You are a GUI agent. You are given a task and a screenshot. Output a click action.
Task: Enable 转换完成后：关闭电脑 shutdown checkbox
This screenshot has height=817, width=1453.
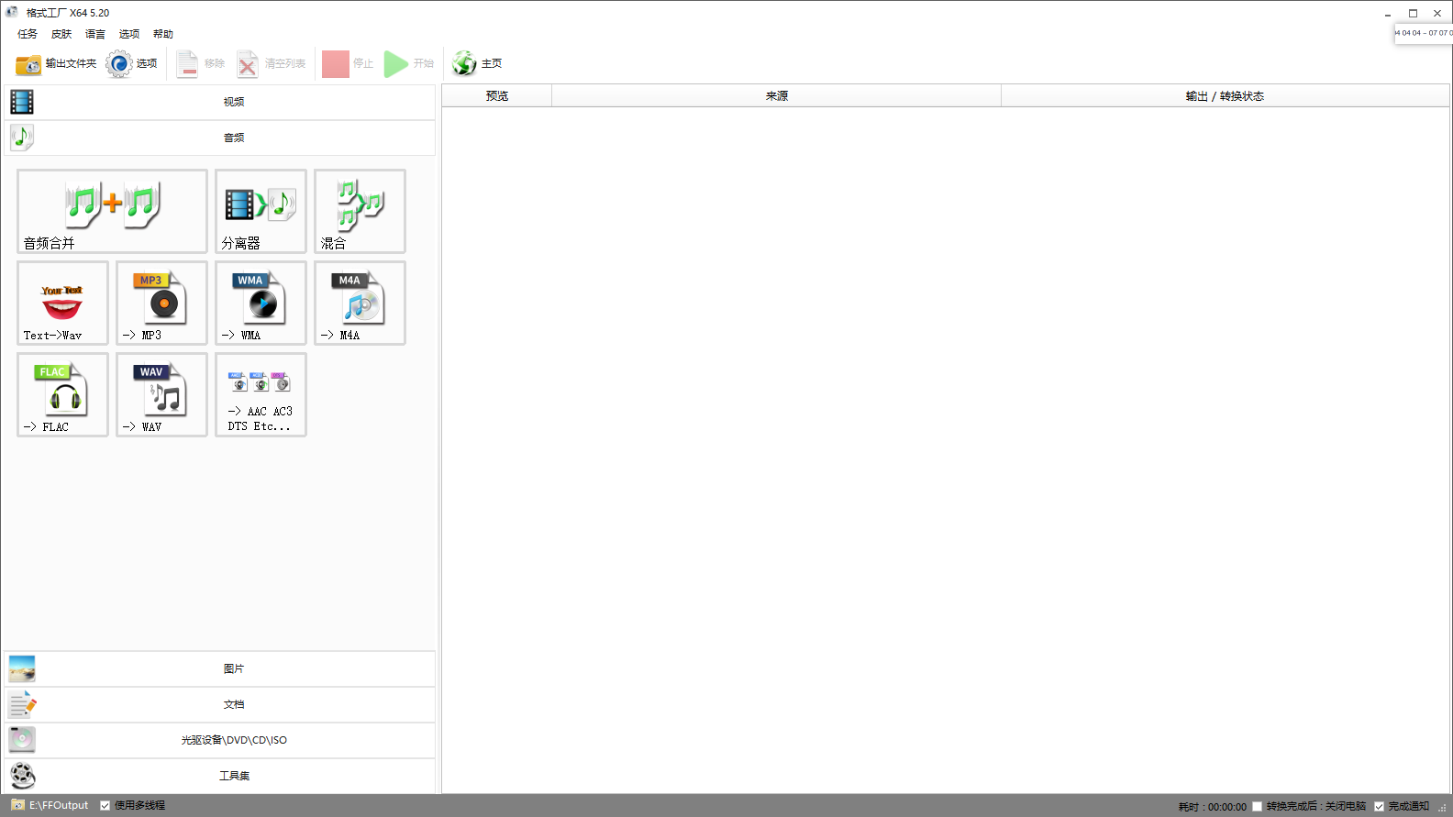pyautogui.click(x=1258, y=807)
